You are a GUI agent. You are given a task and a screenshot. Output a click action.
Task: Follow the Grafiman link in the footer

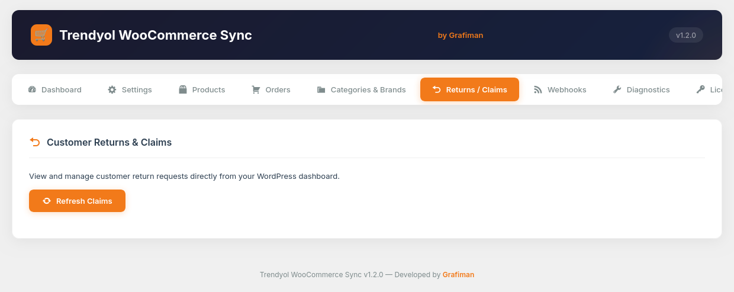(458, 275)
